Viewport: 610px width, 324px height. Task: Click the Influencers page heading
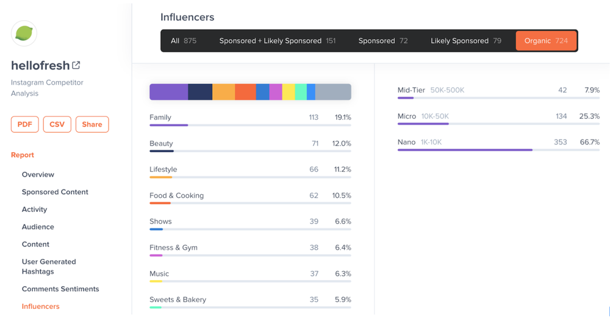(x=187, y=17)
